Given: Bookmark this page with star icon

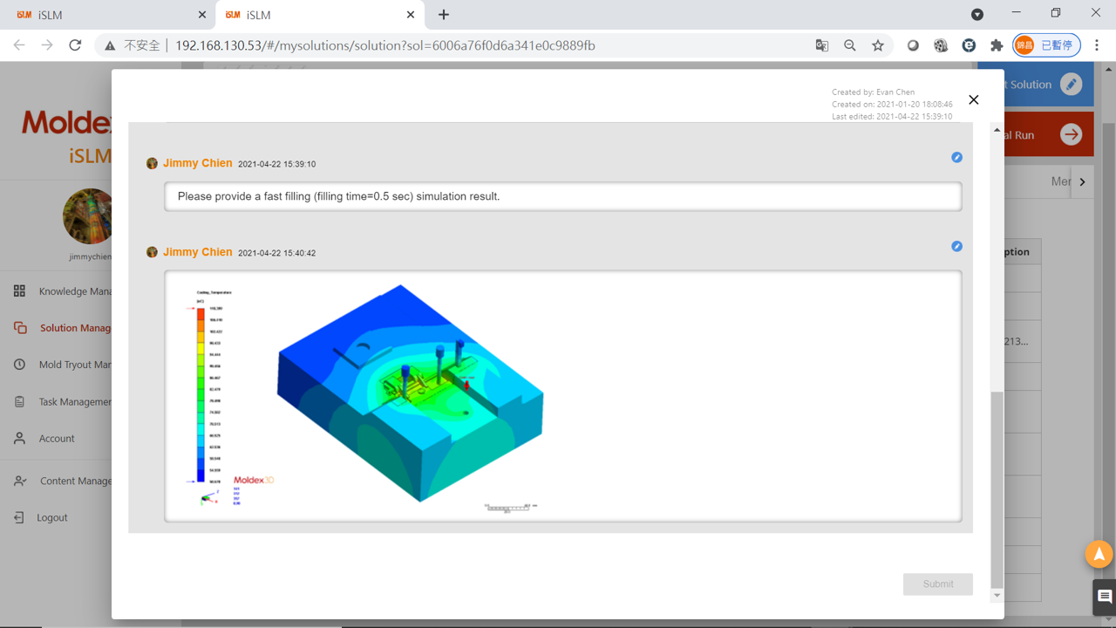Looking at the screenshot, I should [878, 45].
